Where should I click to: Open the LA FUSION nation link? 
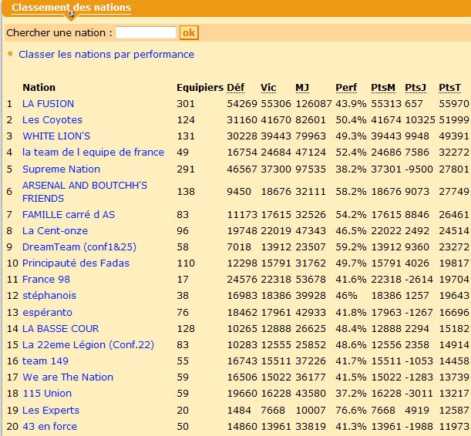(x=48, y=103)
